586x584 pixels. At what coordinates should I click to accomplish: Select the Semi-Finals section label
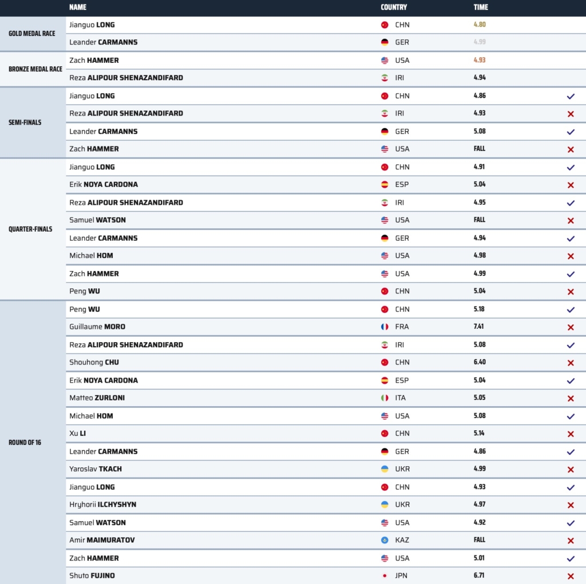[25, 122]
